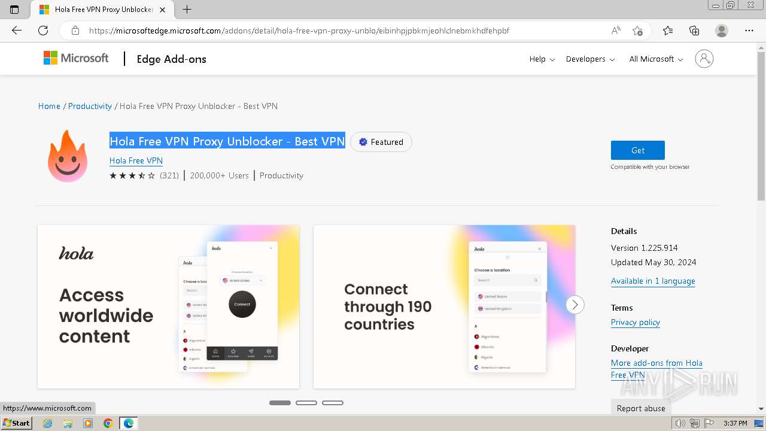This screenshot has height=431, width=766.
Task: Click the 200,000+ Users text
Action: tap(219, 175)
